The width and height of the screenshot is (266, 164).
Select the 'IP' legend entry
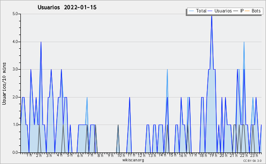pos(239,11)
